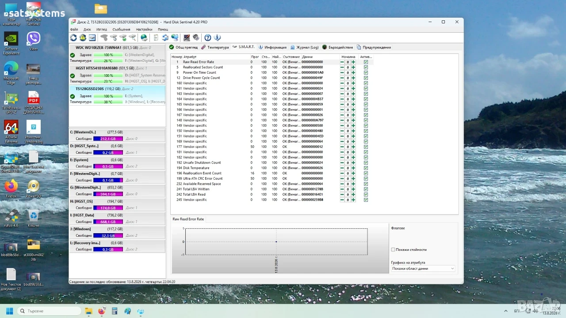Open rufus-4.6 desktop icon

(x=11, y=218)
